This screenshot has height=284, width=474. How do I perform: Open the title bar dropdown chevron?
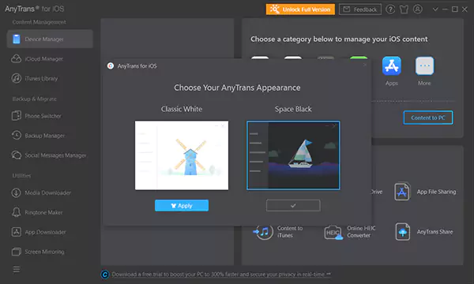coord(435,9)
